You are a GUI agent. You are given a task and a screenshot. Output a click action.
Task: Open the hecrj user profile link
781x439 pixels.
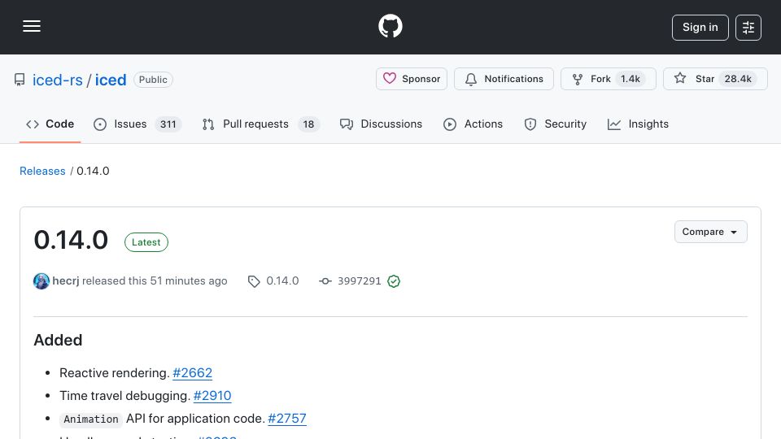click(x=66, y=280)
